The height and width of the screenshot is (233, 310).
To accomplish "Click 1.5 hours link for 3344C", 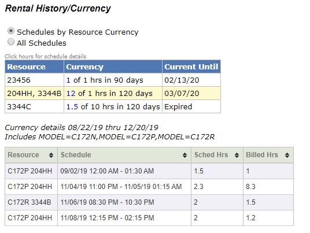I will (72, 107).
